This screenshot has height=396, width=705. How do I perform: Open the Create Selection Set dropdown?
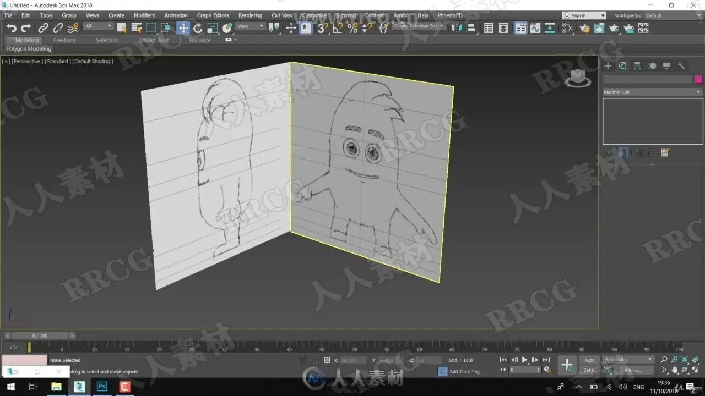coord(419,26)
